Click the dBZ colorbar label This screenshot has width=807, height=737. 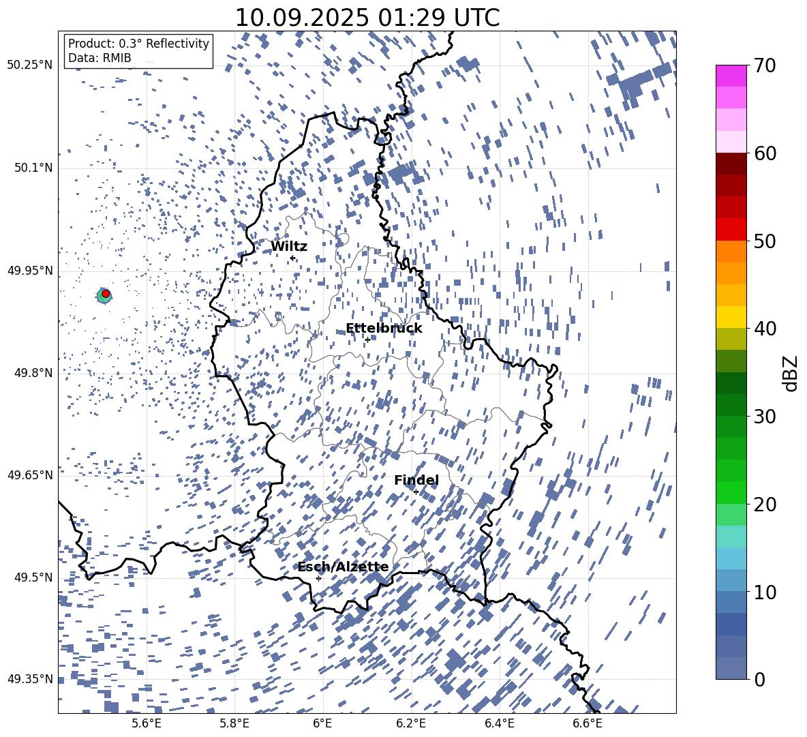[x=791, y=373]
